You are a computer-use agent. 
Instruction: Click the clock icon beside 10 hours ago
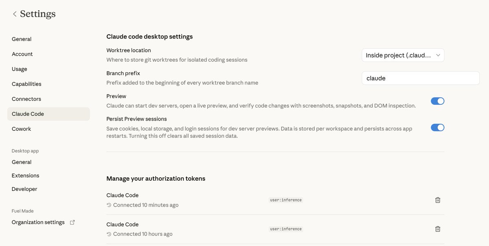click(x=109, y=234)
